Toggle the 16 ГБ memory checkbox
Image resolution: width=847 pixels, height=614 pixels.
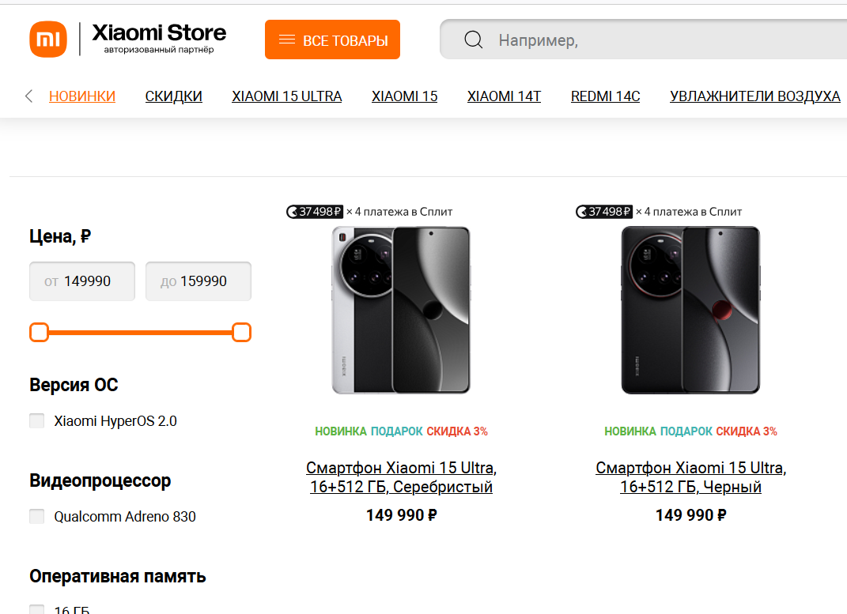(x=37, y=609)
